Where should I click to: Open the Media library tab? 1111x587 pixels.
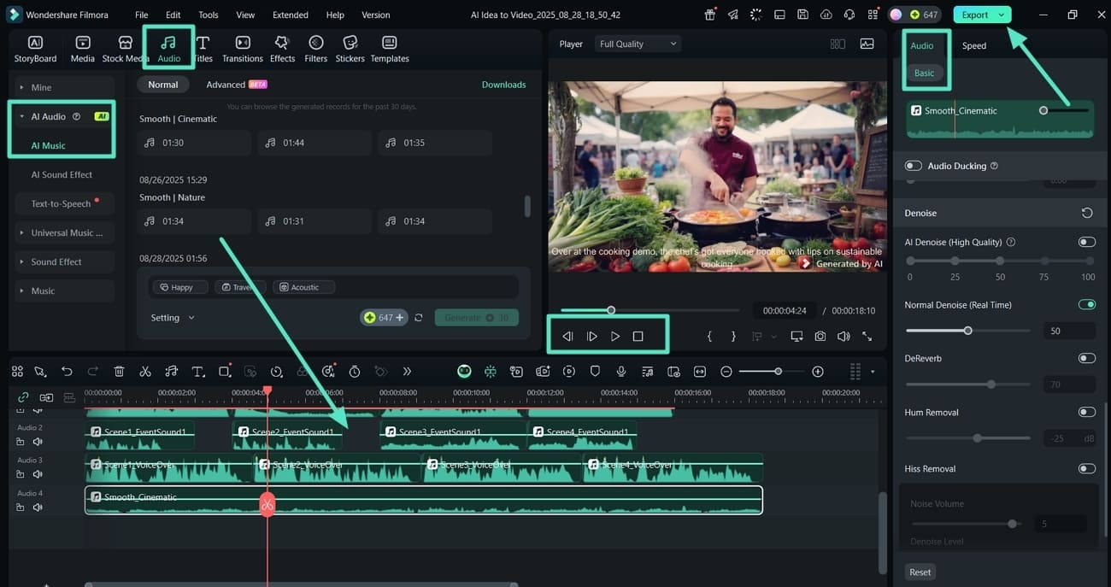pos(83,50)
